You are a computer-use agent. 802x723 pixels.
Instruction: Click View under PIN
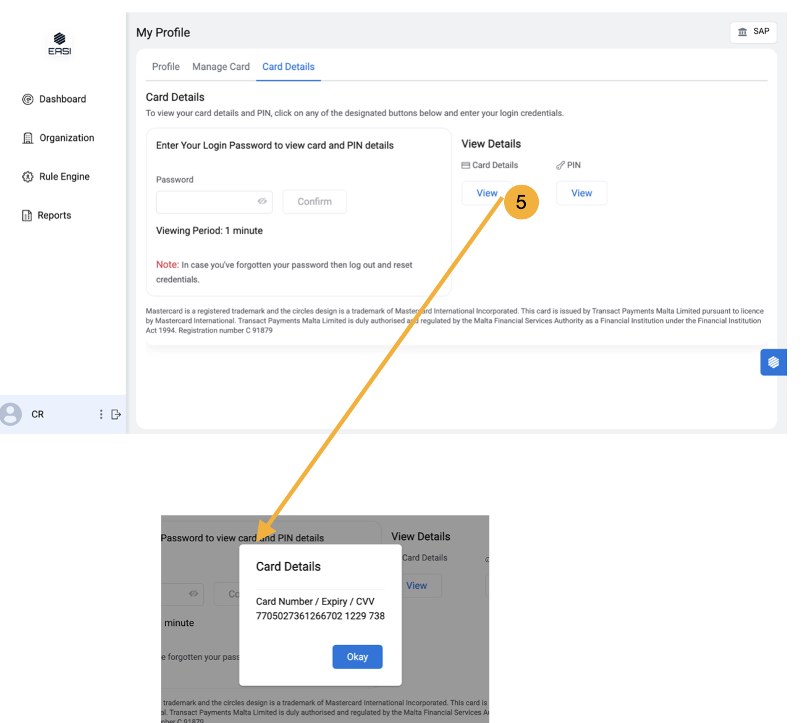click(581, 193)
